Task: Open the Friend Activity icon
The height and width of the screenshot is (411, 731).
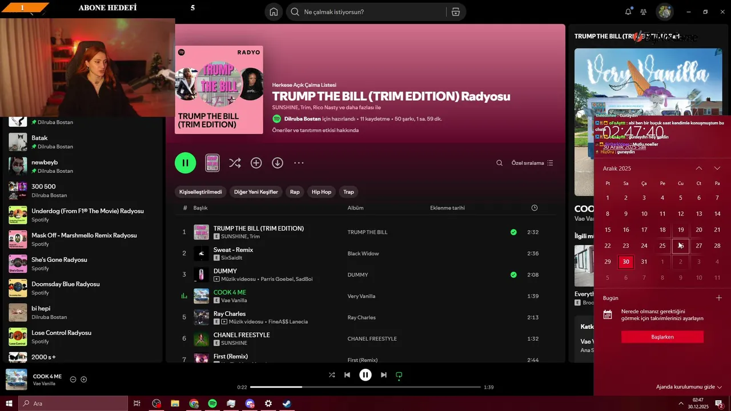Action: [x=644, y=12]
